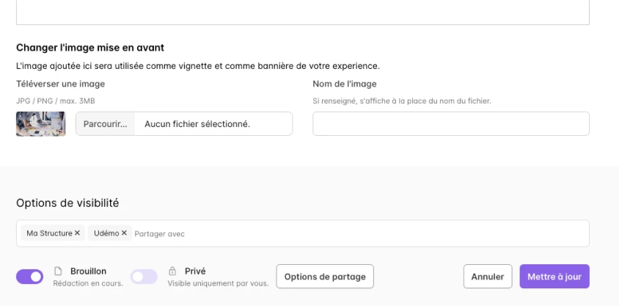The height and width of the screenshot is (306, 619).
Task: Select the Udémo tag label
Action: tap(106, 233)
